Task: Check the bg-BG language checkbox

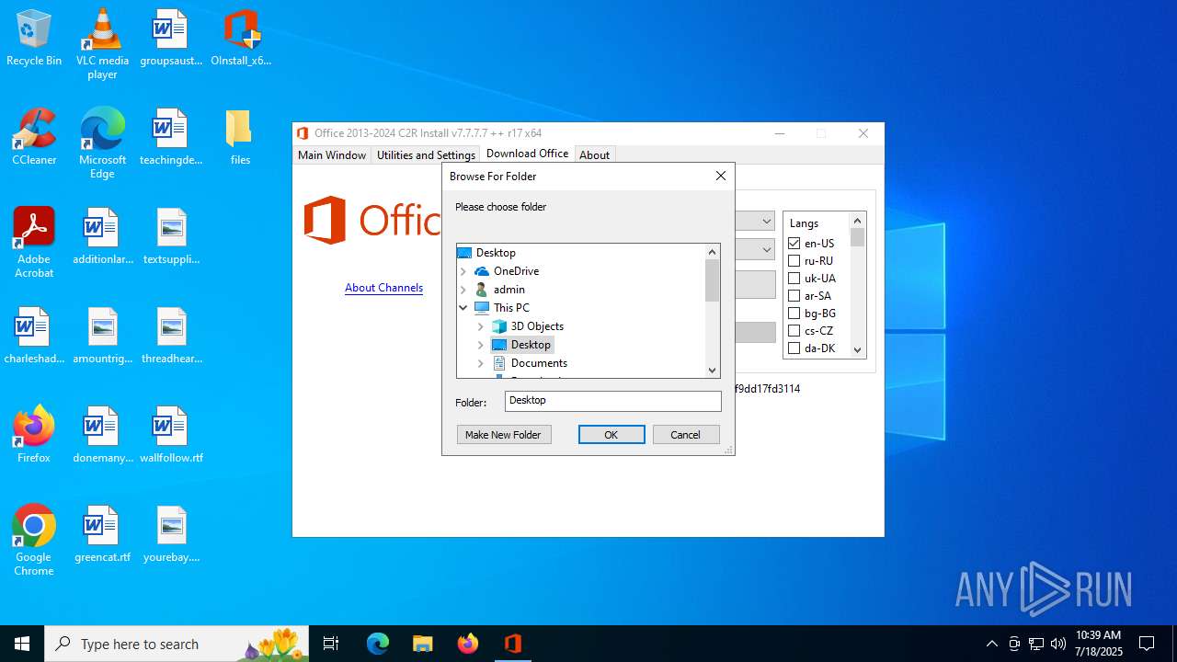Action: 794,314
